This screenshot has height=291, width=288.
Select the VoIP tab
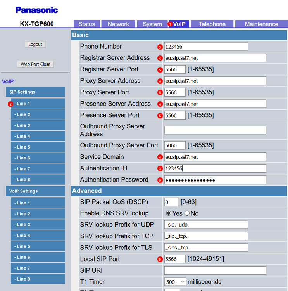179,24
